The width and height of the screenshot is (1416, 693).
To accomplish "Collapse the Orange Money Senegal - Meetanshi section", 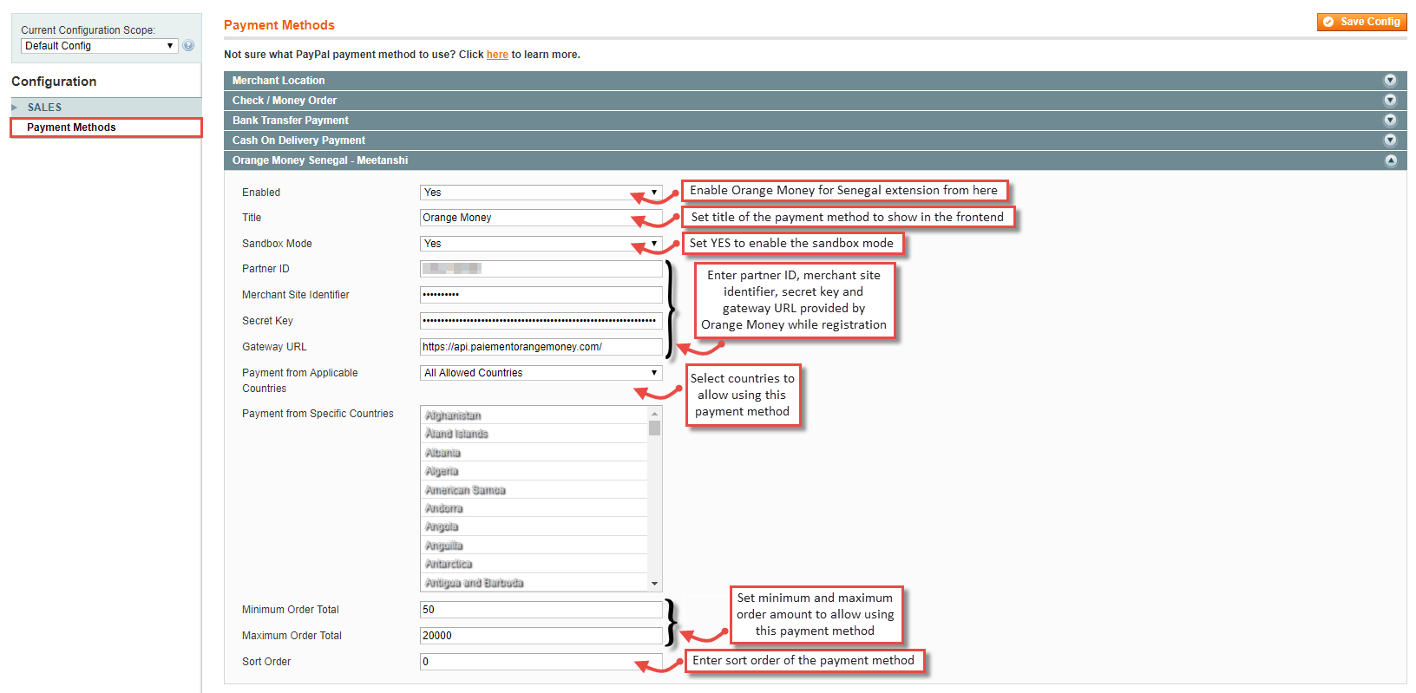I will [815, 160].
